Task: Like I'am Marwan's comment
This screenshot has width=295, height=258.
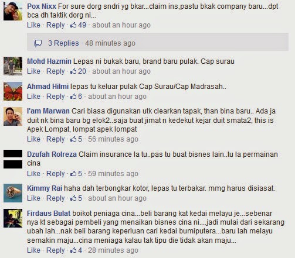Action: coord(33,139)
